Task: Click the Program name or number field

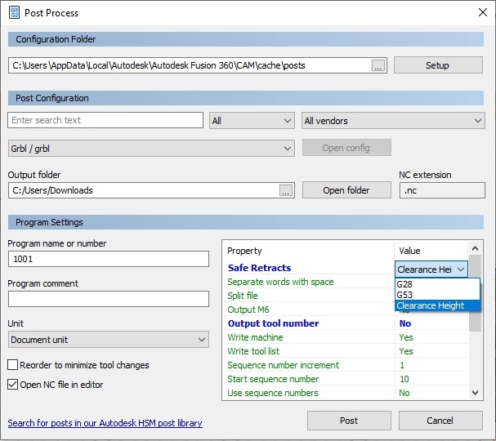Action: point(109,259)
